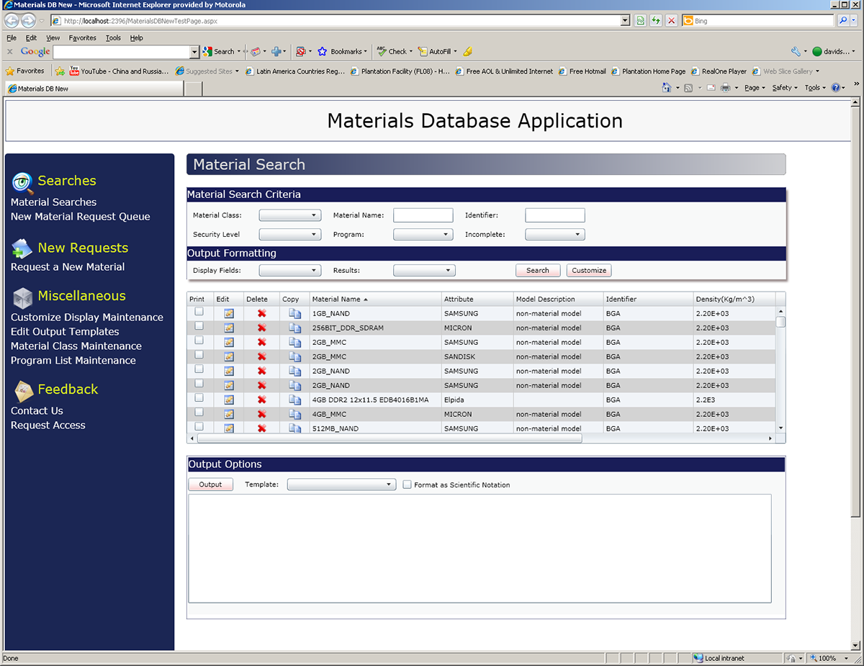Check the Print box for 2GB_NAND
The image size is (864, 666).
point(200,371)
